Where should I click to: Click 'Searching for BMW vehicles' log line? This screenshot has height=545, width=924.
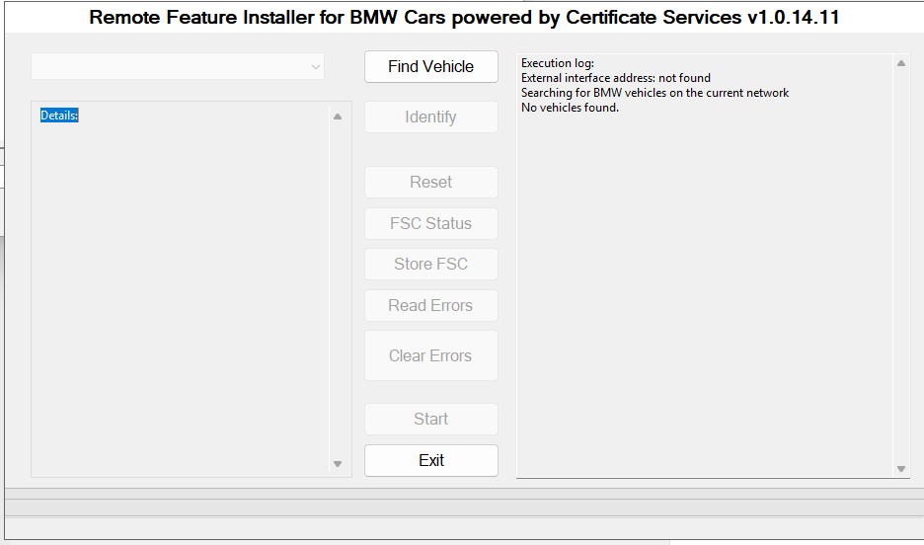pos(654,93)
